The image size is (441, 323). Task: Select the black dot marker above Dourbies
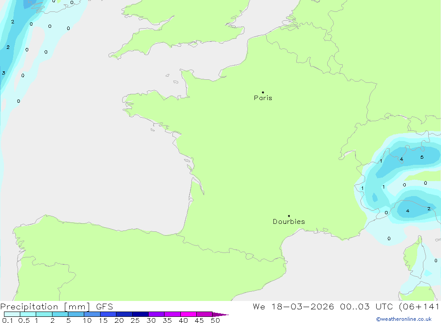(289, 216)
